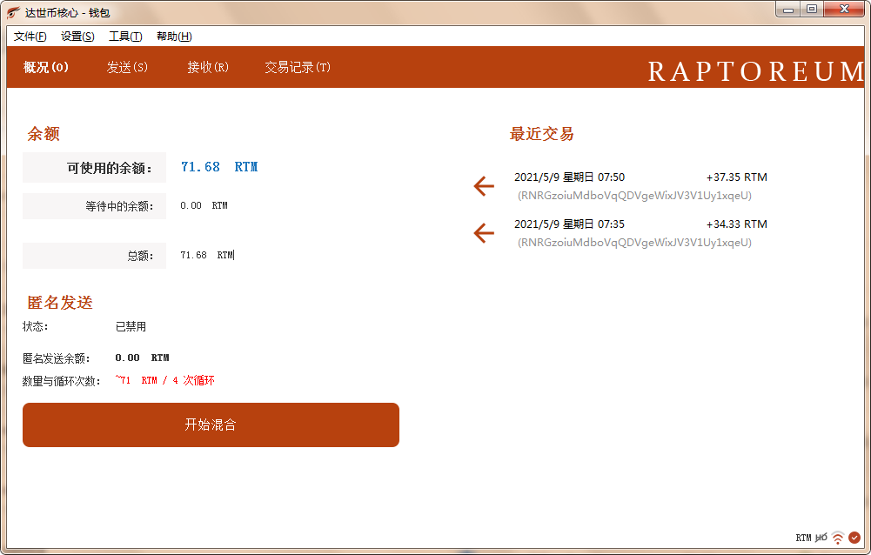This screenshot has width=871, height=555.
Task: Click the HD wallet disabled status icon
Action: pyautogui.click(x=821, y=538)
